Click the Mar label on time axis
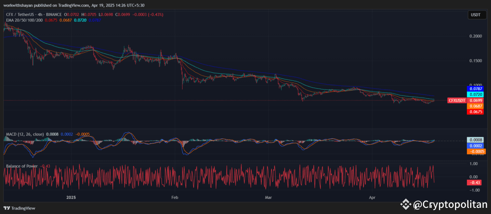Screen dimensions: 491x214 (268, 197)
